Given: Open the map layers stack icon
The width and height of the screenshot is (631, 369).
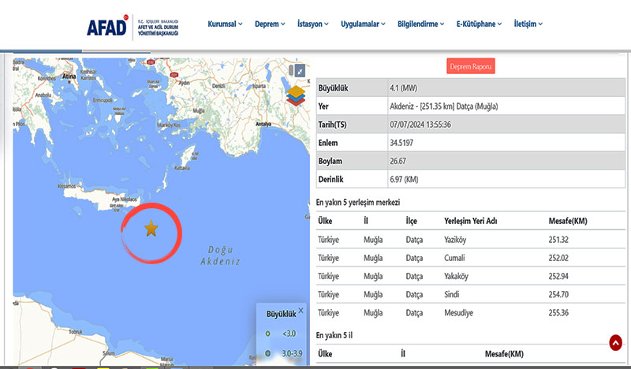Looking at the screenshot, I should click(295, 95).
